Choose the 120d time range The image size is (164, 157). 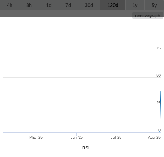click(113, 5)
